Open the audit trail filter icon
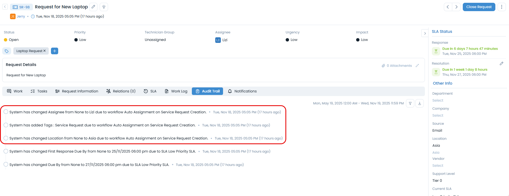Image resolution: width=509 pixels, height=196 pixels. click(410, 103)
